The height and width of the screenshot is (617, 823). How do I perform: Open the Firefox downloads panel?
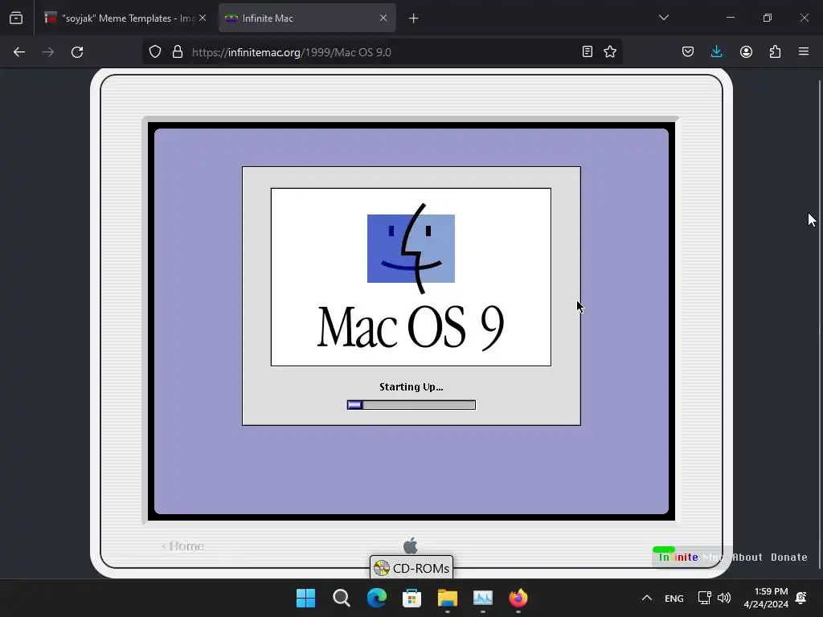point(716,51)
